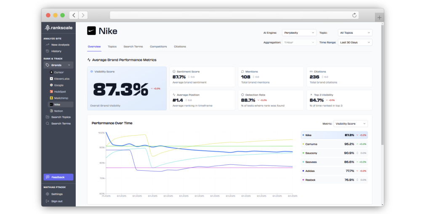Click the Brands tag icon
The height and width of the screenshot is (214, 431).
coord(48,65)
